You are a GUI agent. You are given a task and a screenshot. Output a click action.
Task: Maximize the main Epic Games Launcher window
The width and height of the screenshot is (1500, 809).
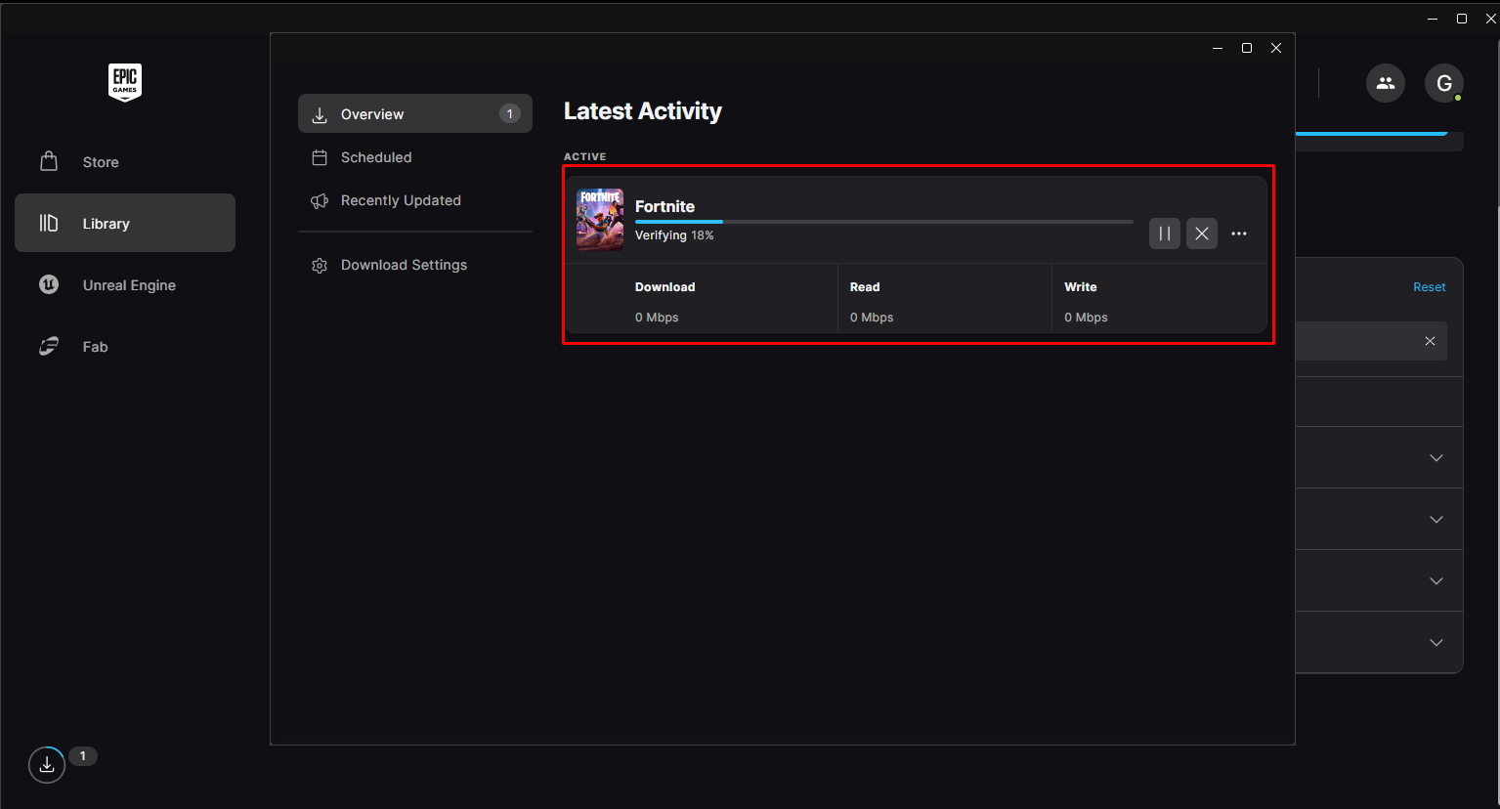click(x=1462, y=19)
